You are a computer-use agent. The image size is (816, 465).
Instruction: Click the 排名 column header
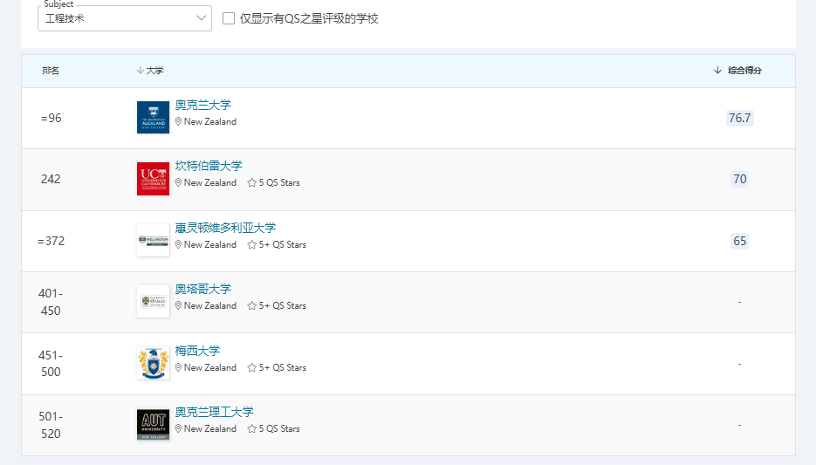coord(51,70)
